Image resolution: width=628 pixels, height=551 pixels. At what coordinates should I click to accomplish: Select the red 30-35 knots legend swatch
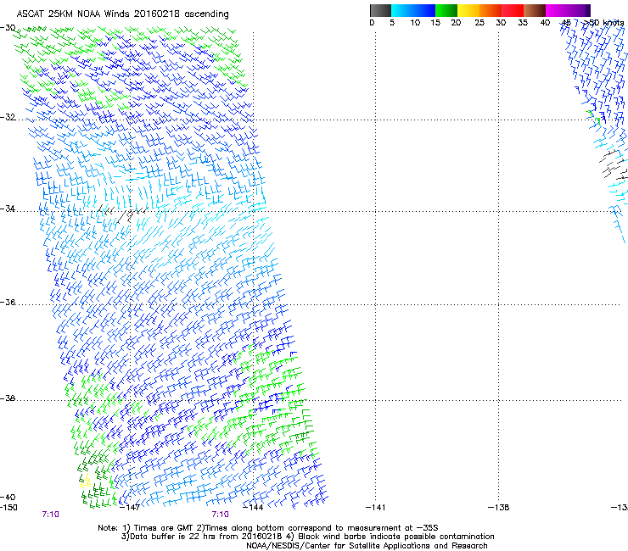[513, 10]
